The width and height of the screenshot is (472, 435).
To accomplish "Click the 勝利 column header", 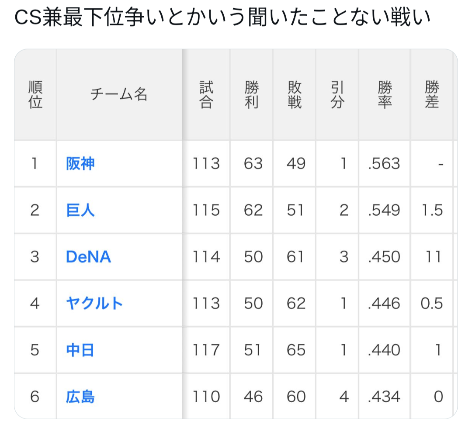I will [252, 94].
